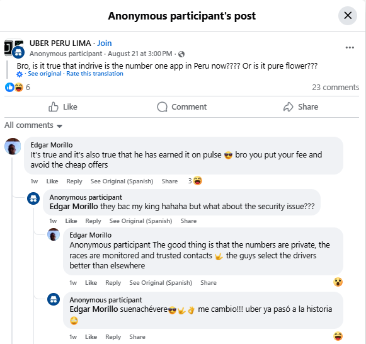Viewport: 366px width, 344px height.
Task: Click See original translation link
Action: 44,74
